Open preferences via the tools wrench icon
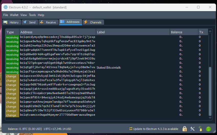The height and width of the screenshot is (135, 217). click(192, 129)
